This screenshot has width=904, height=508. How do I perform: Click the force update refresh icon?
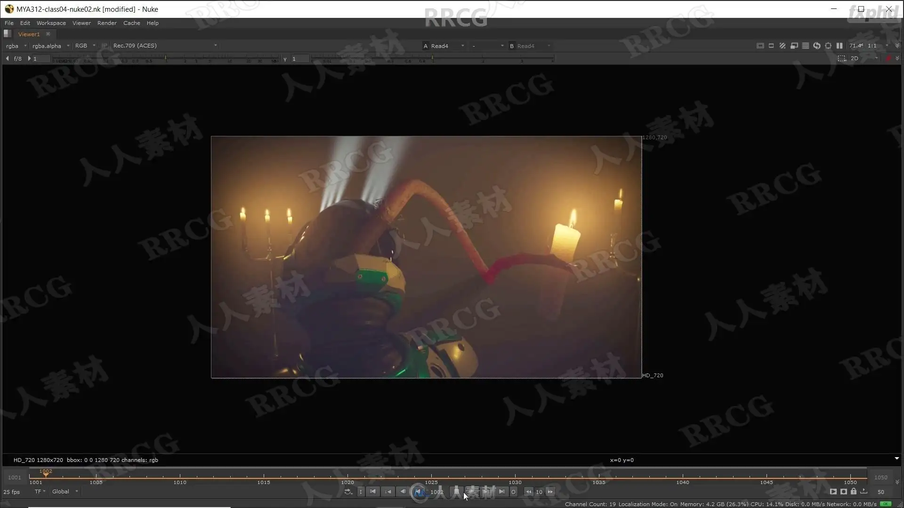click(817, 46)
